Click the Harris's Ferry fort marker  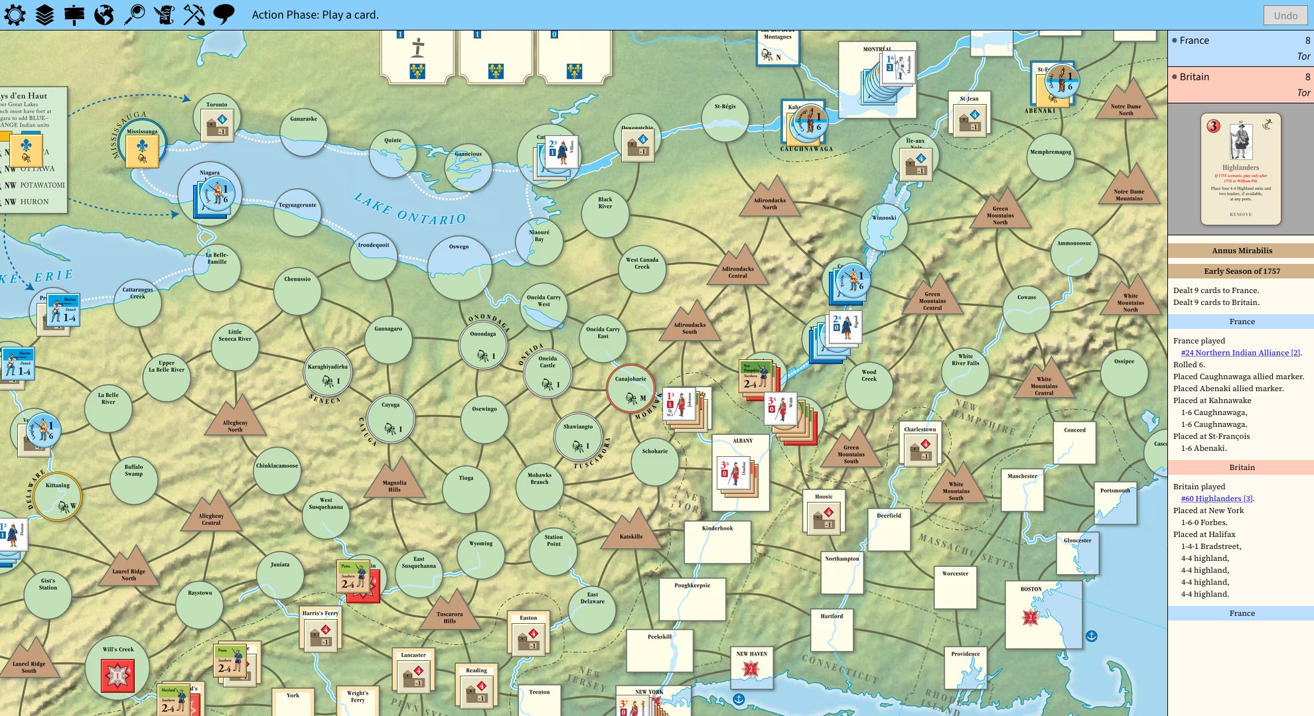(x=320, y=634)
